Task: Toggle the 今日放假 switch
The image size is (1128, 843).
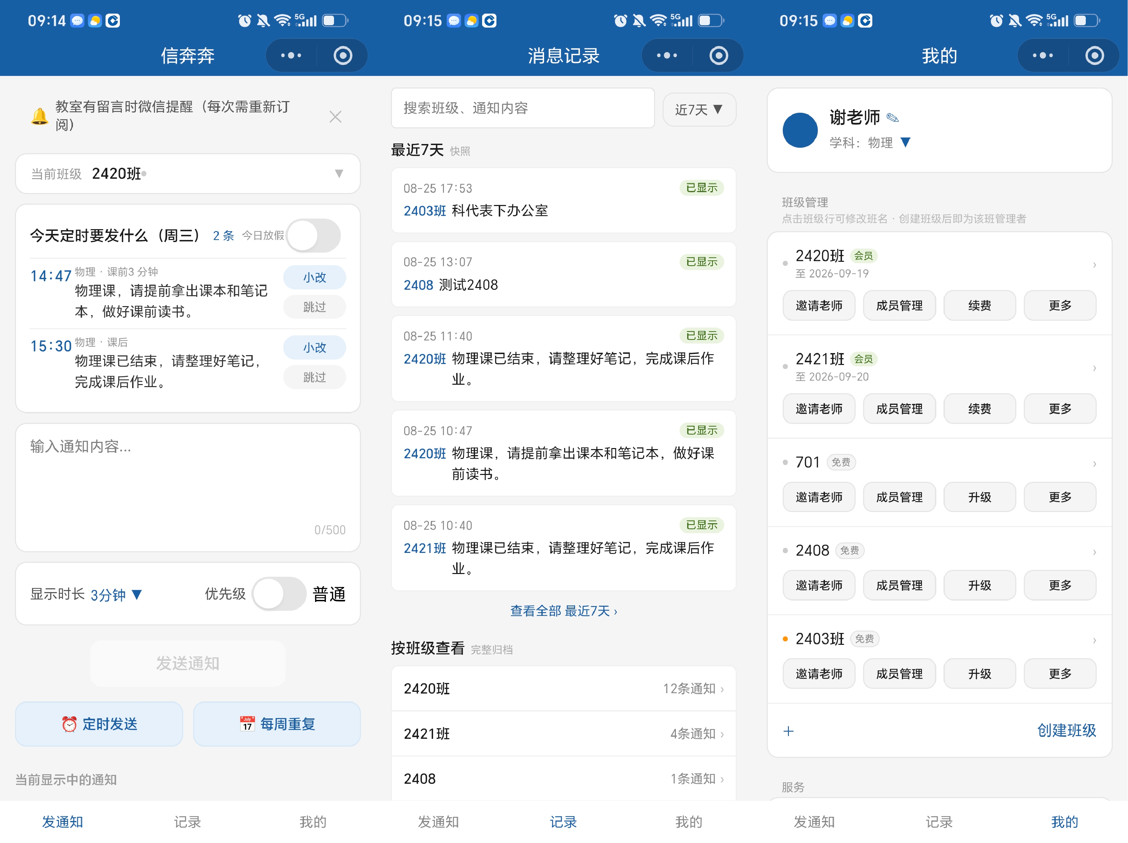Action: [313, 235]
